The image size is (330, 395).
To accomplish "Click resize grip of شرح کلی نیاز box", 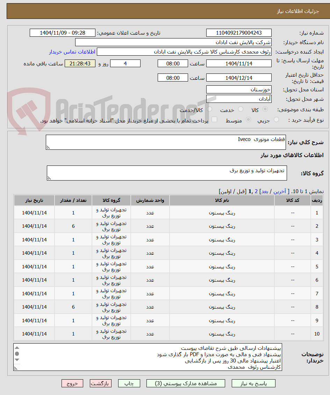I will (x=48, y=147).
